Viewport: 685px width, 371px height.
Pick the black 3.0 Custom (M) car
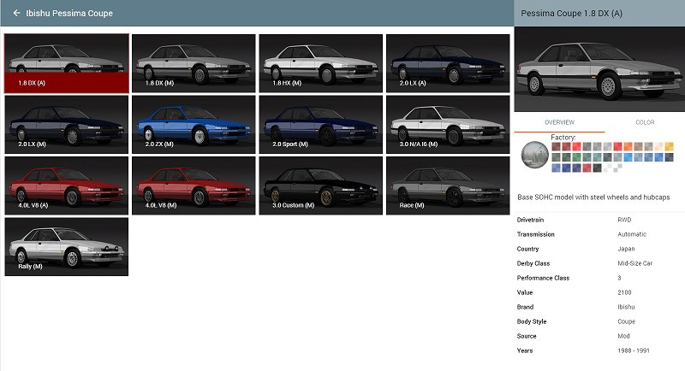click(320, 185)
